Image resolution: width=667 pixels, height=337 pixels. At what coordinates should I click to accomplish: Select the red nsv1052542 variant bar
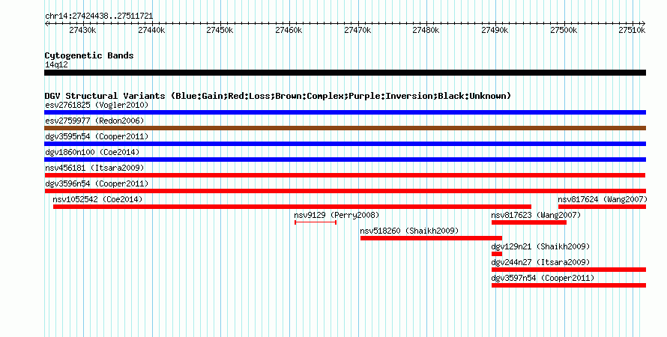coord(292,207)
